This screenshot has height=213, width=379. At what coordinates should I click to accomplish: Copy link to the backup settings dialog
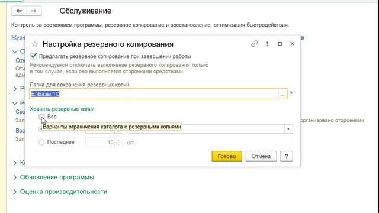254,44
